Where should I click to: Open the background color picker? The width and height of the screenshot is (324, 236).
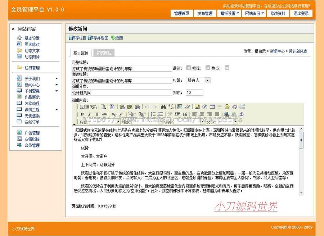[x=142, y=114]
